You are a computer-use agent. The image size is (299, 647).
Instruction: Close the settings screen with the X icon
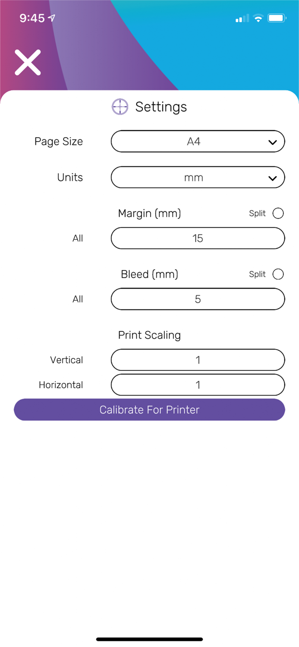pos(28,63)
